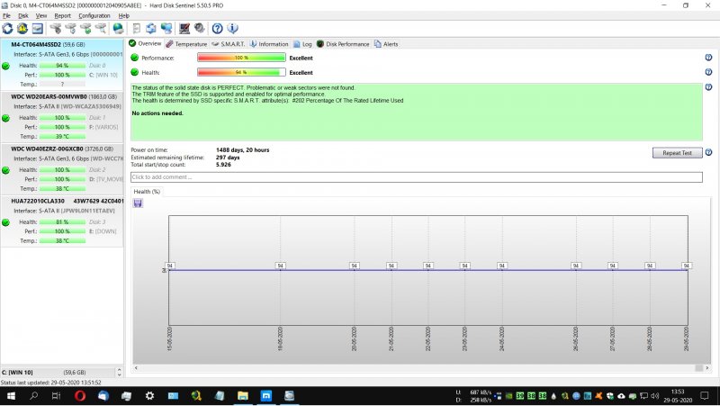
Task: Switch to the Overview tab
Action: (x=145, y=43)
